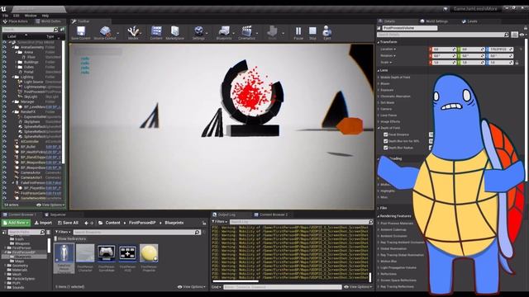
Task: Click the Scale lock icon
Action: tap(517, 63)
